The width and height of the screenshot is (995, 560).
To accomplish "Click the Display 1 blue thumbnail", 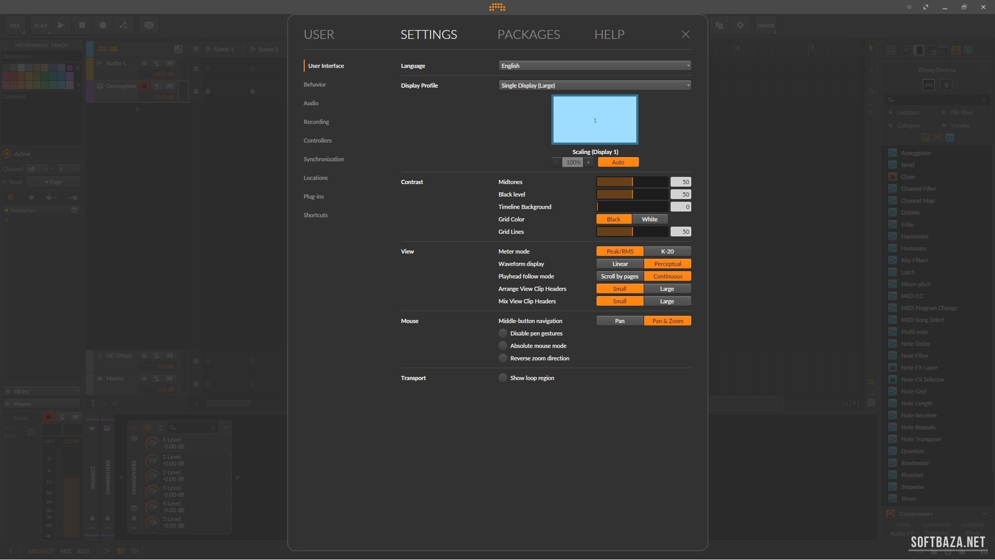I will pyautogui.click(x=594, y=120).
